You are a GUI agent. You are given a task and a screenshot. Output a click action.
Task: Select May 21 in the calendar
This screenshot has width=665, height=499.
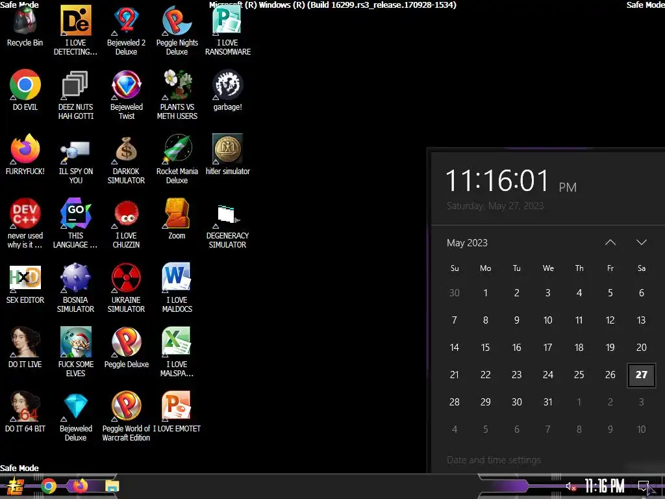[454, 375]
